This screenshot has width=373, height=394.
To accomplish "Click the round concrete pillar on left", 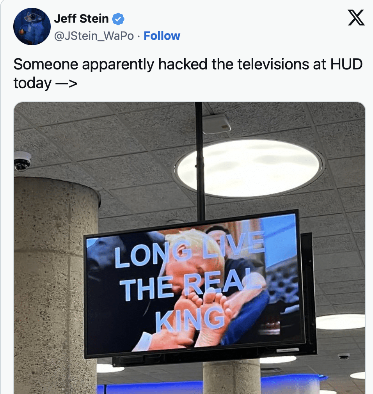I will click(56, 284).
